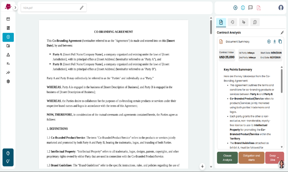This screenshot has width=288, height=172.
Task: Click the Clause Analysis button
Action: (227, 158)
